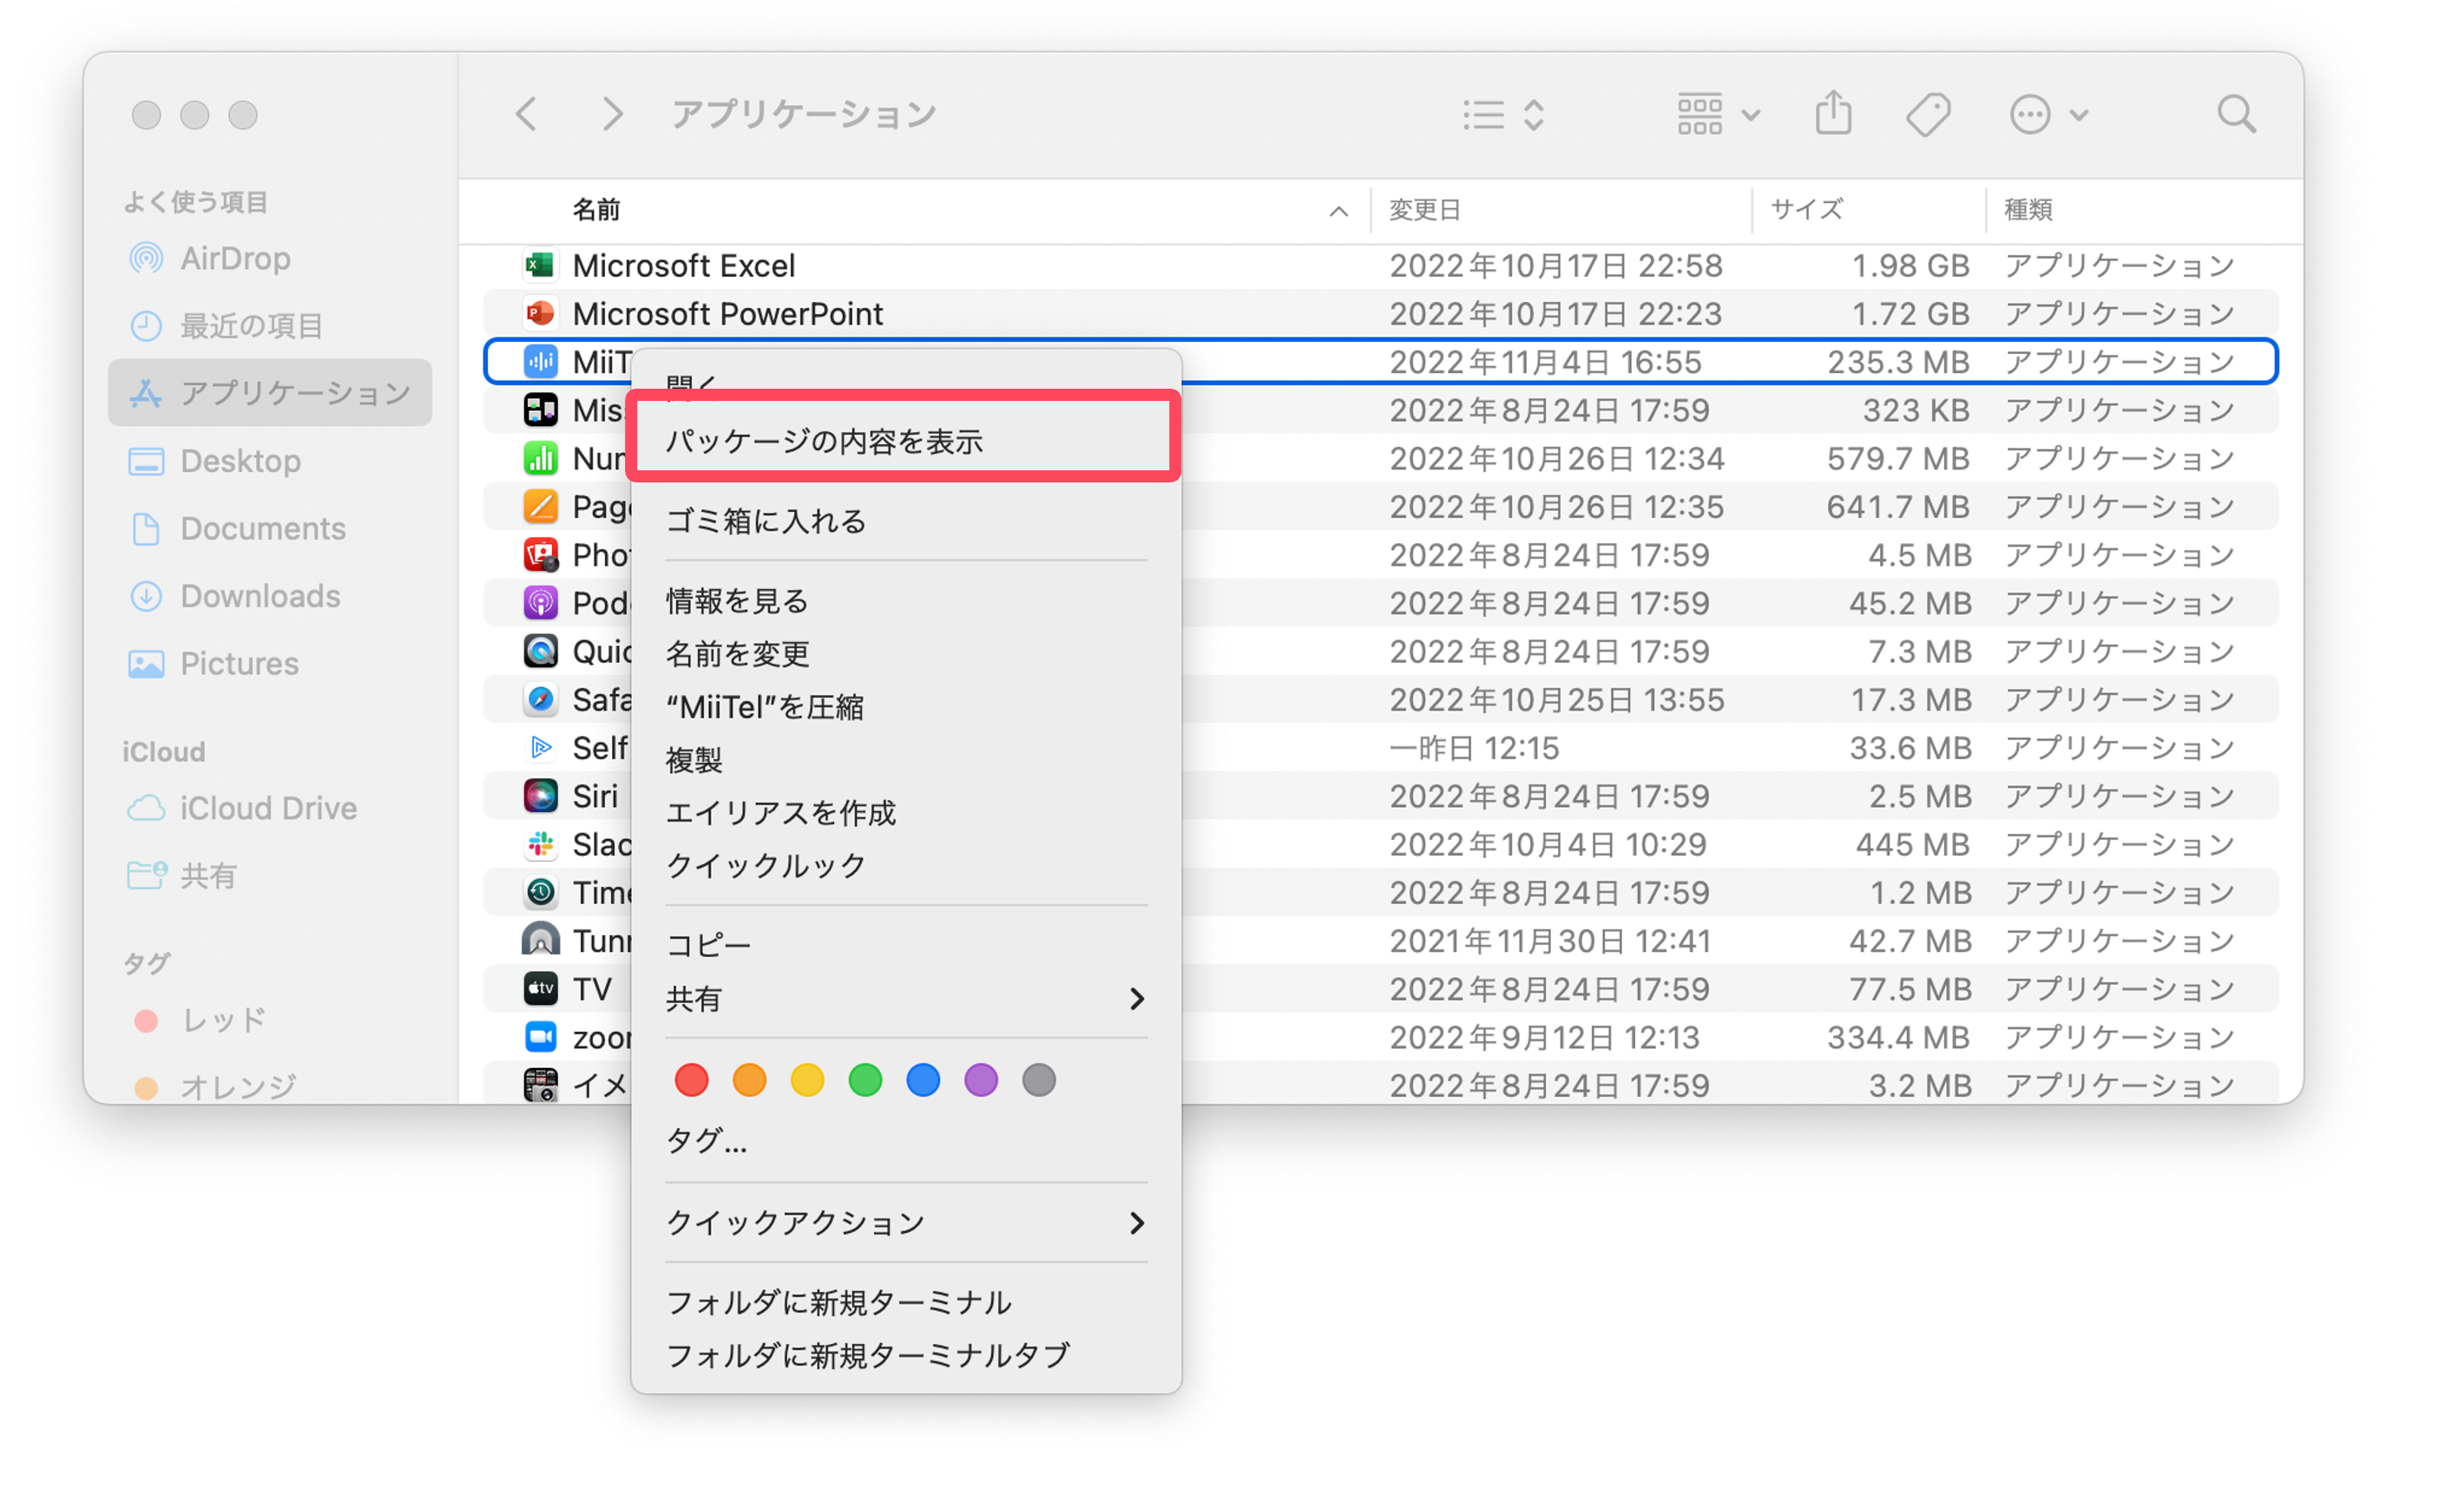The image size is (2438, 1495).
Task: Apply the gray tag color
Action: click(1038, 1080)
